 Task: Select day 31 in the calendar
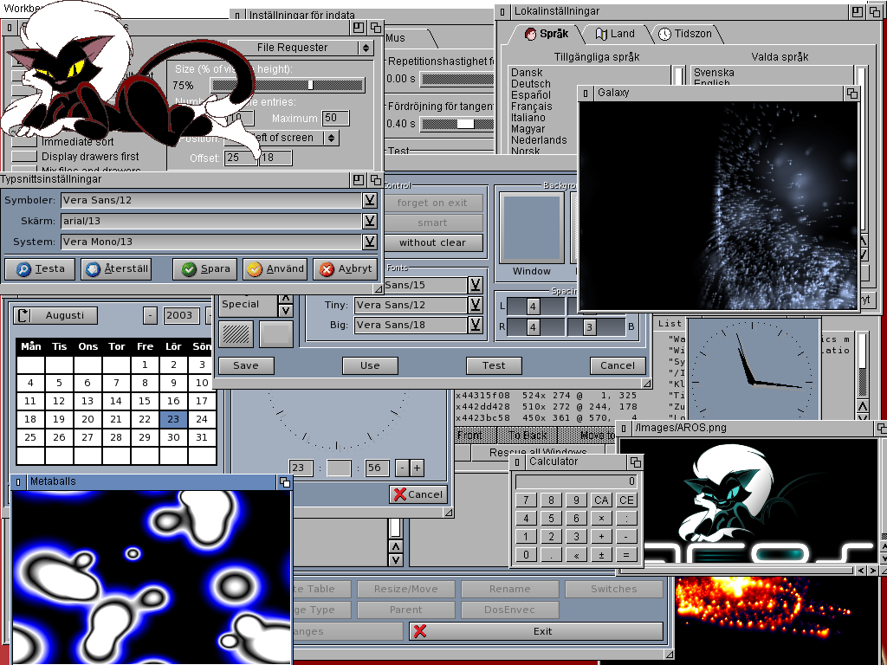coord(202,437)
